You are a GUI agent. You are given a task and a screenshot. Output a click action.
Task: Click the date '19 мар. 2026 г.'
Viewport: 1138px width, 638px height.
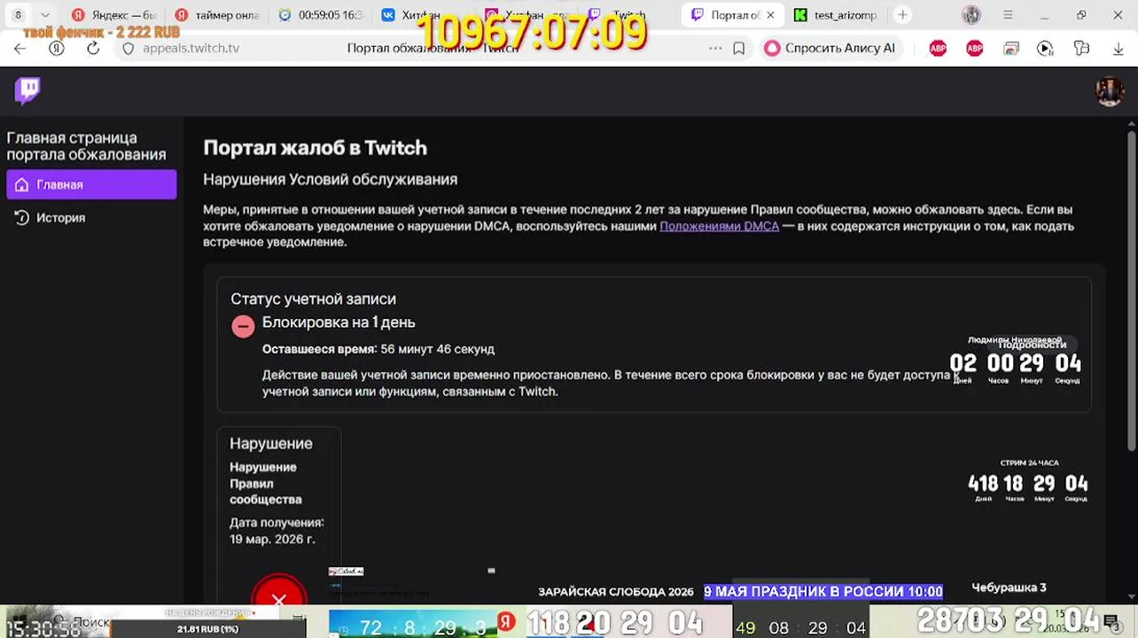272,539
